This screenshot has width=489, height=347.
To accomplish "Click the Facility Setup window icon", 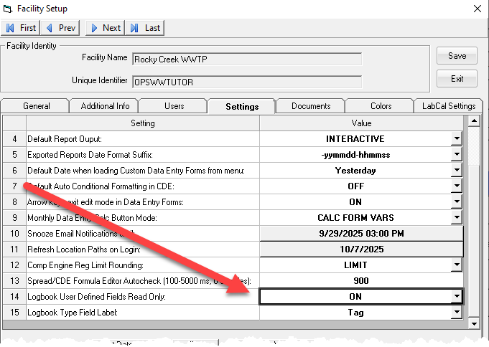I will pyautogui.click(x=7, y=9).
